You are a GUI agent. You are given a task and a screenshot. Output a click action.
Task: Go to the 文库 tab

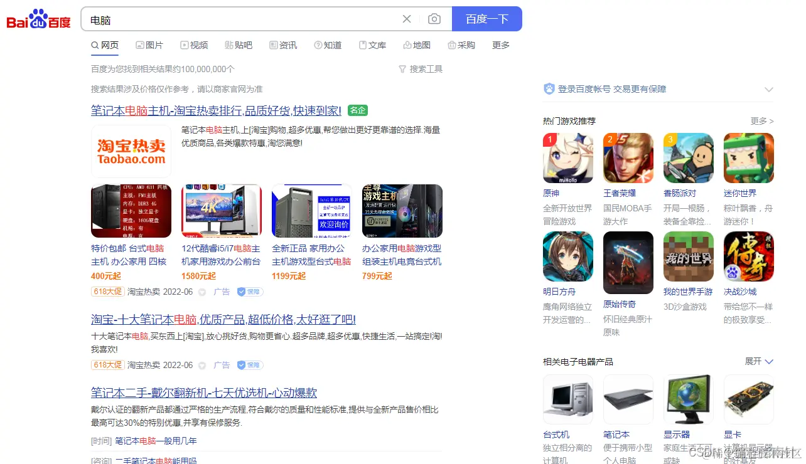coord(372,45)
